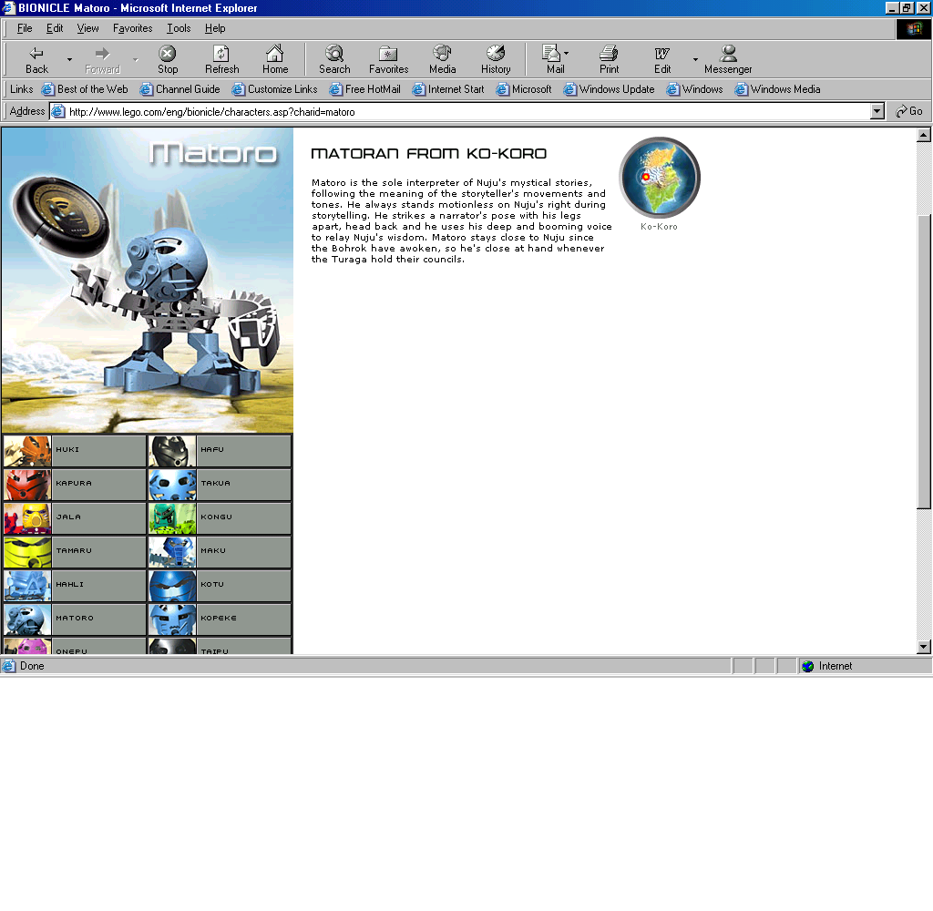
Task: Select the Hahli character portrait
Action: (x=27, y=586)
